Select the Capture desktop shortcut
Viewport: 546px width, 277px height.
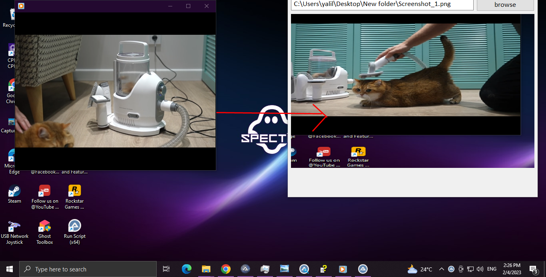click(8, 125)
